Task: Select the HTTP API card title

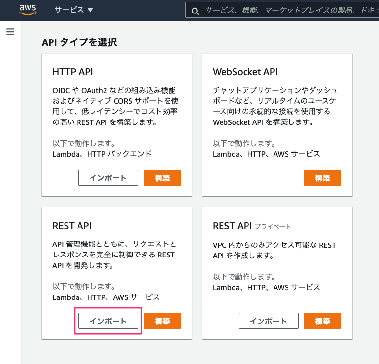Action: pos(73,72)
